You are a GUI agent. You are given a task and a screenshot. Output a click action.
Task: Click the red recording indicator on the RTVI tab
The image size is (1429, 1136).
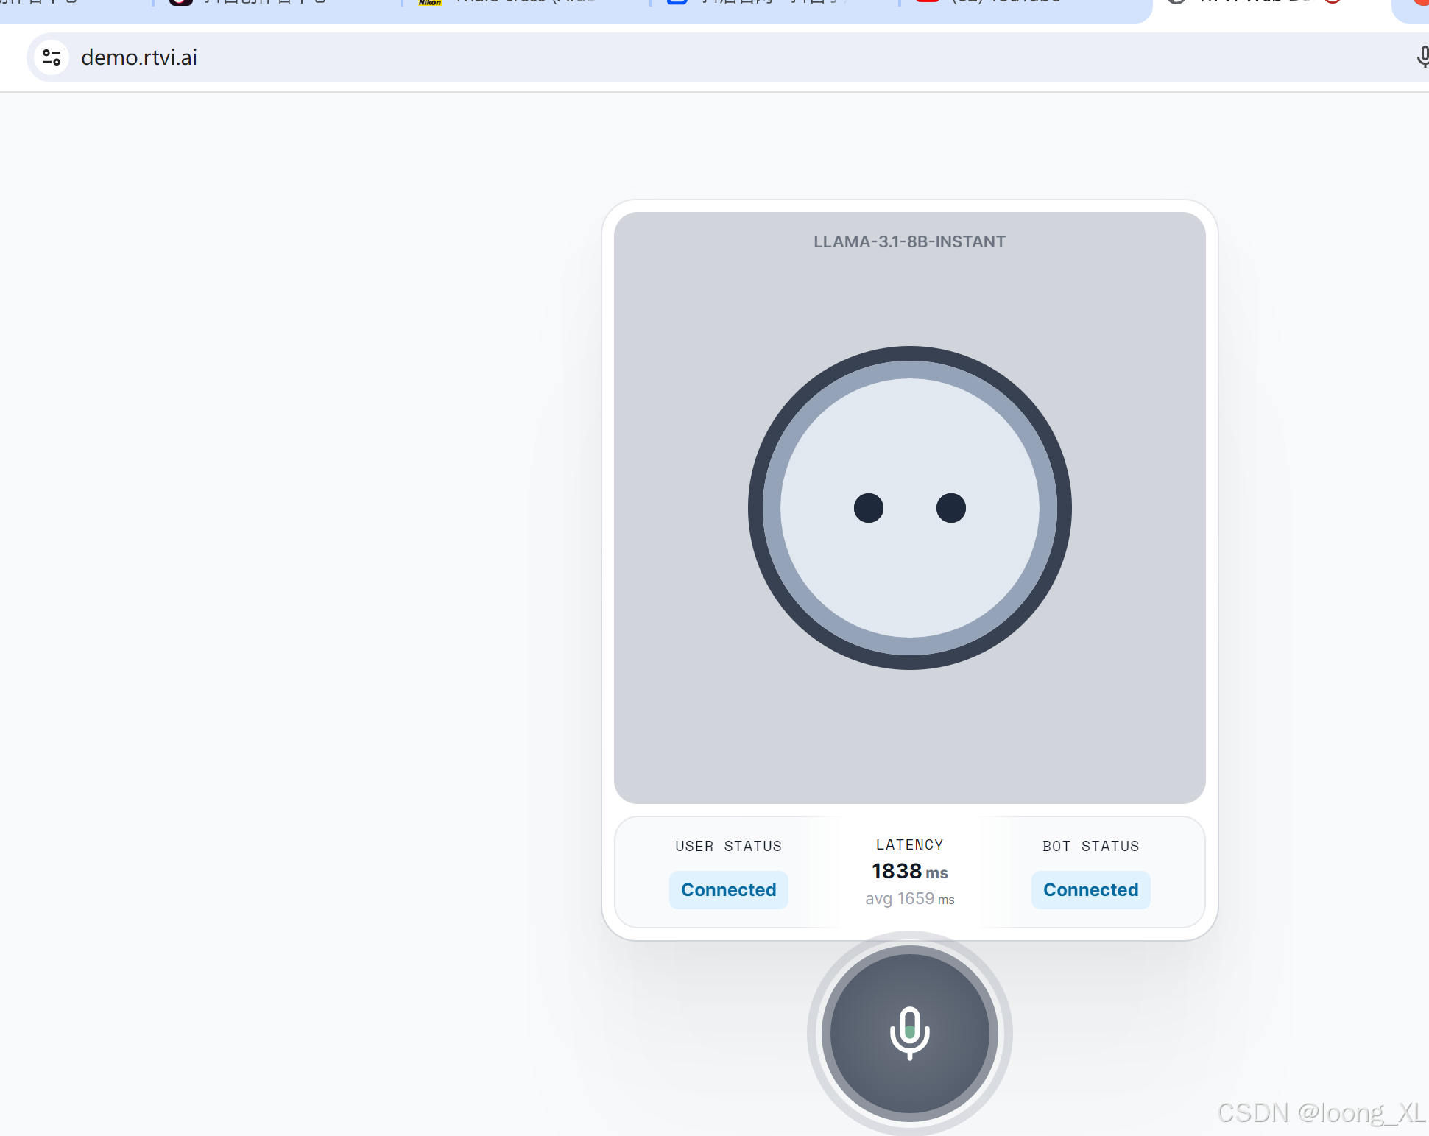point(1333,1)
